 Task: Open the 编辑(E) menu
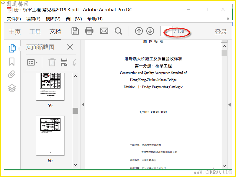pyautogui.click(x=33, y=19)
